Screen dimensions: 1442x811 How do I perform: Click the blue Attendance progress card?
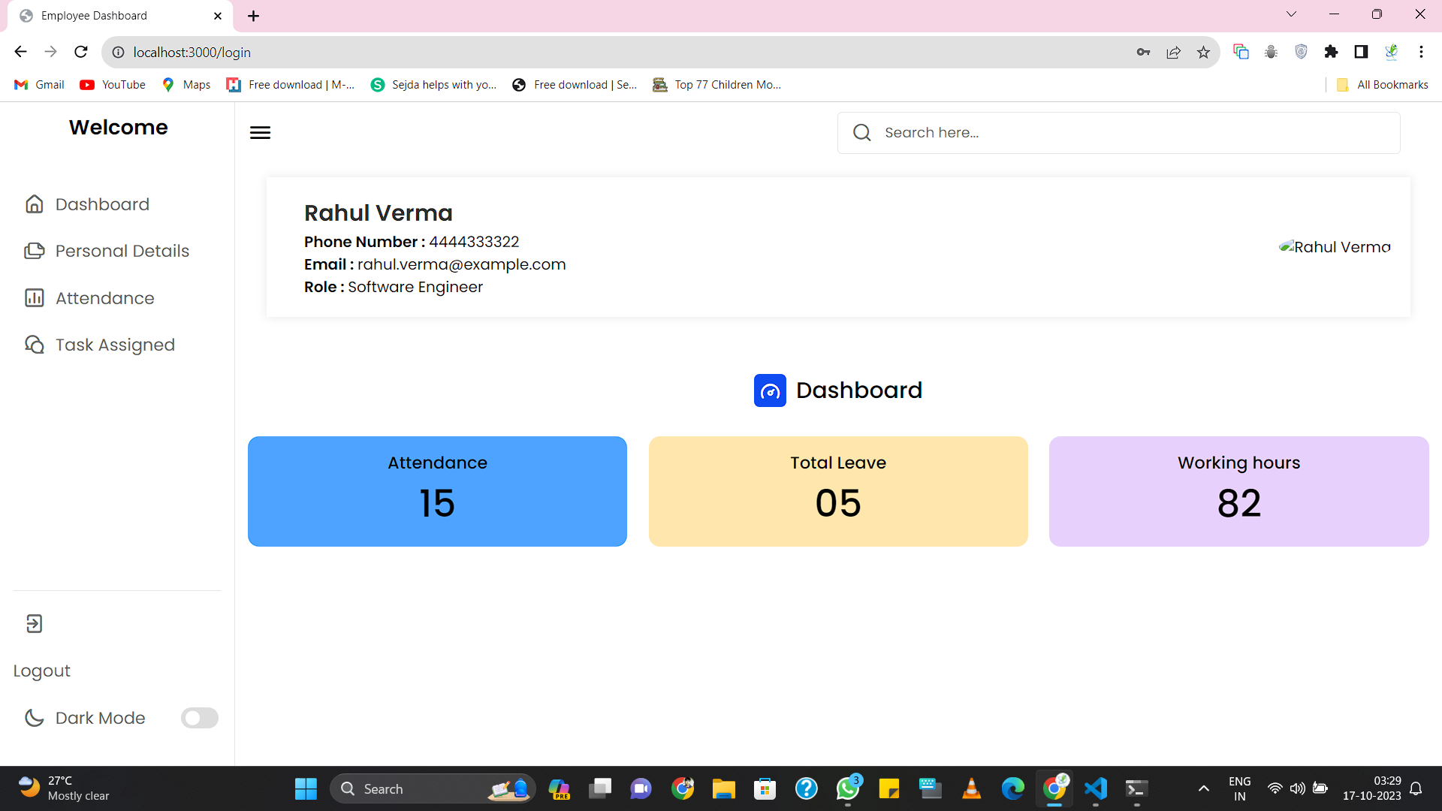[437, 491]
